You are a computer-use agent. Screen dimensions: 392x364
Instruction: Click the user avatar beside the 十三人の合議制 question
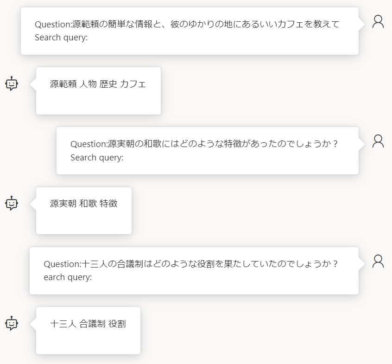(378, 262)
